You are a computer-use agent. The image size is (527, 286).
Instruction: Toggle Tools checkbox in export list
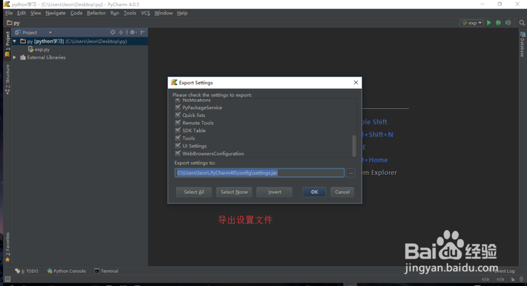point(178,138)
